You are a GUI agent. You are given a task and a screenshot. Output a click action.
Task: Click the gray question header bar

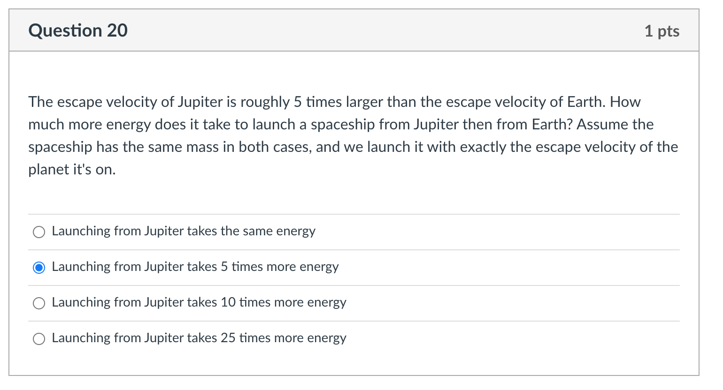coord(354,30)
